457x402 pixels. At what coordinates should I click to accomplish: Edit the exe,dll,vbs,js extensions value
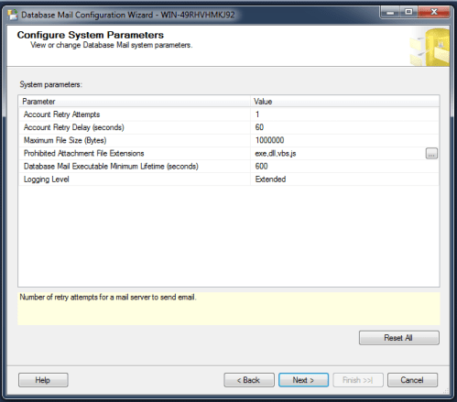click(x=338, y=154)
